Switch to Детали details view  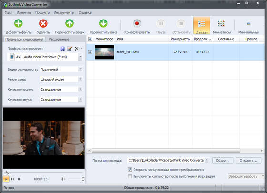pos(202,26)
